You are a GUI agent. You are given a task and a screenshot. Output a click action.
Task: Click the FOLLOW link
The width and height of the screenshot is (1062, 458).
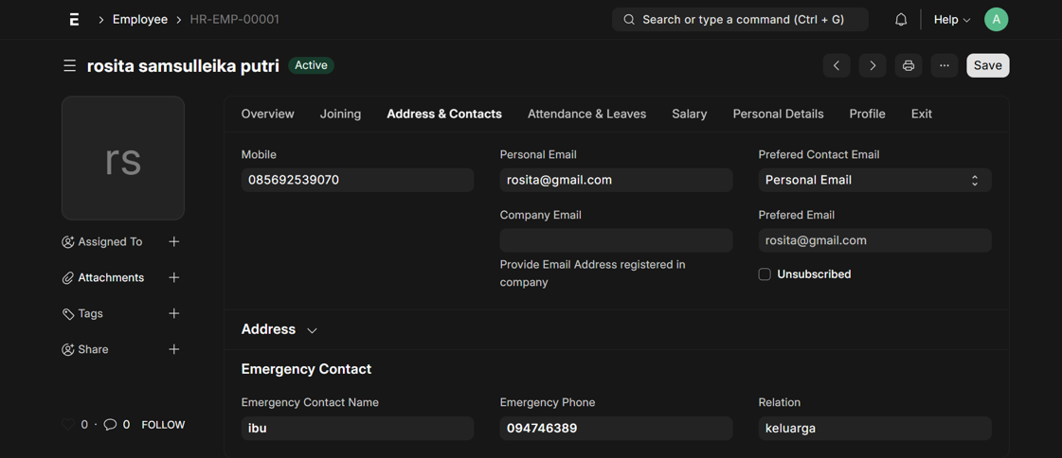coord(163,425)
